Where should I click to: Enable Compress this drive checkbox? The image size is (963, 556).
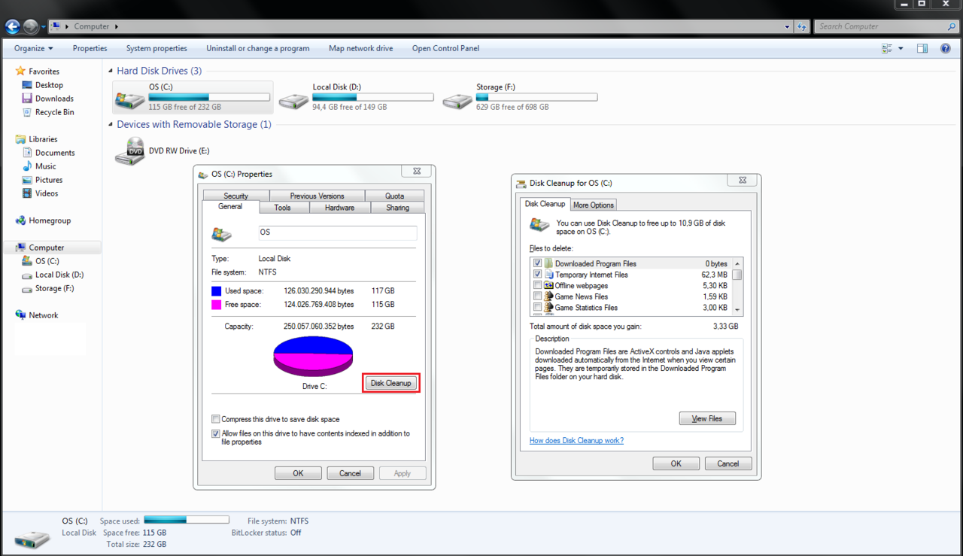point(216,419)
